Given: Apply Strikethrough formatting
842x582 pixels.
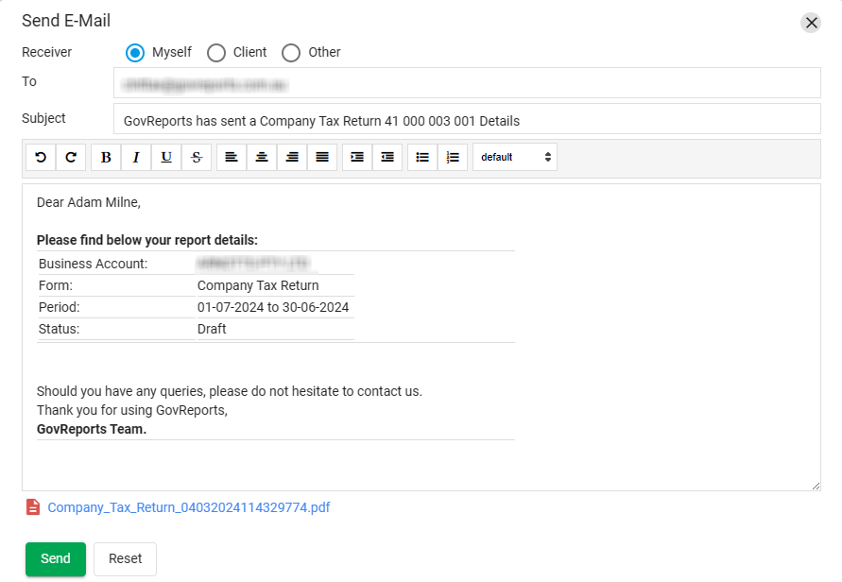Looking at the screenshot, I should tap(197, 158).
